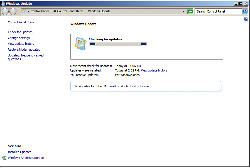Minimize the Windows Update window

click(x=236, y=4)
